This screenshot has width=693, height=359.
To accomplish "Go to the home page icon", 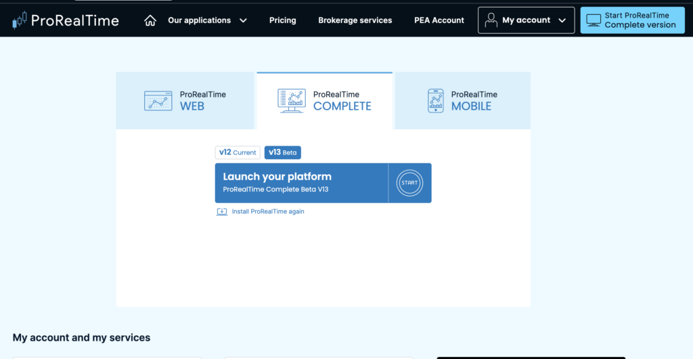I will click(150, 20).
